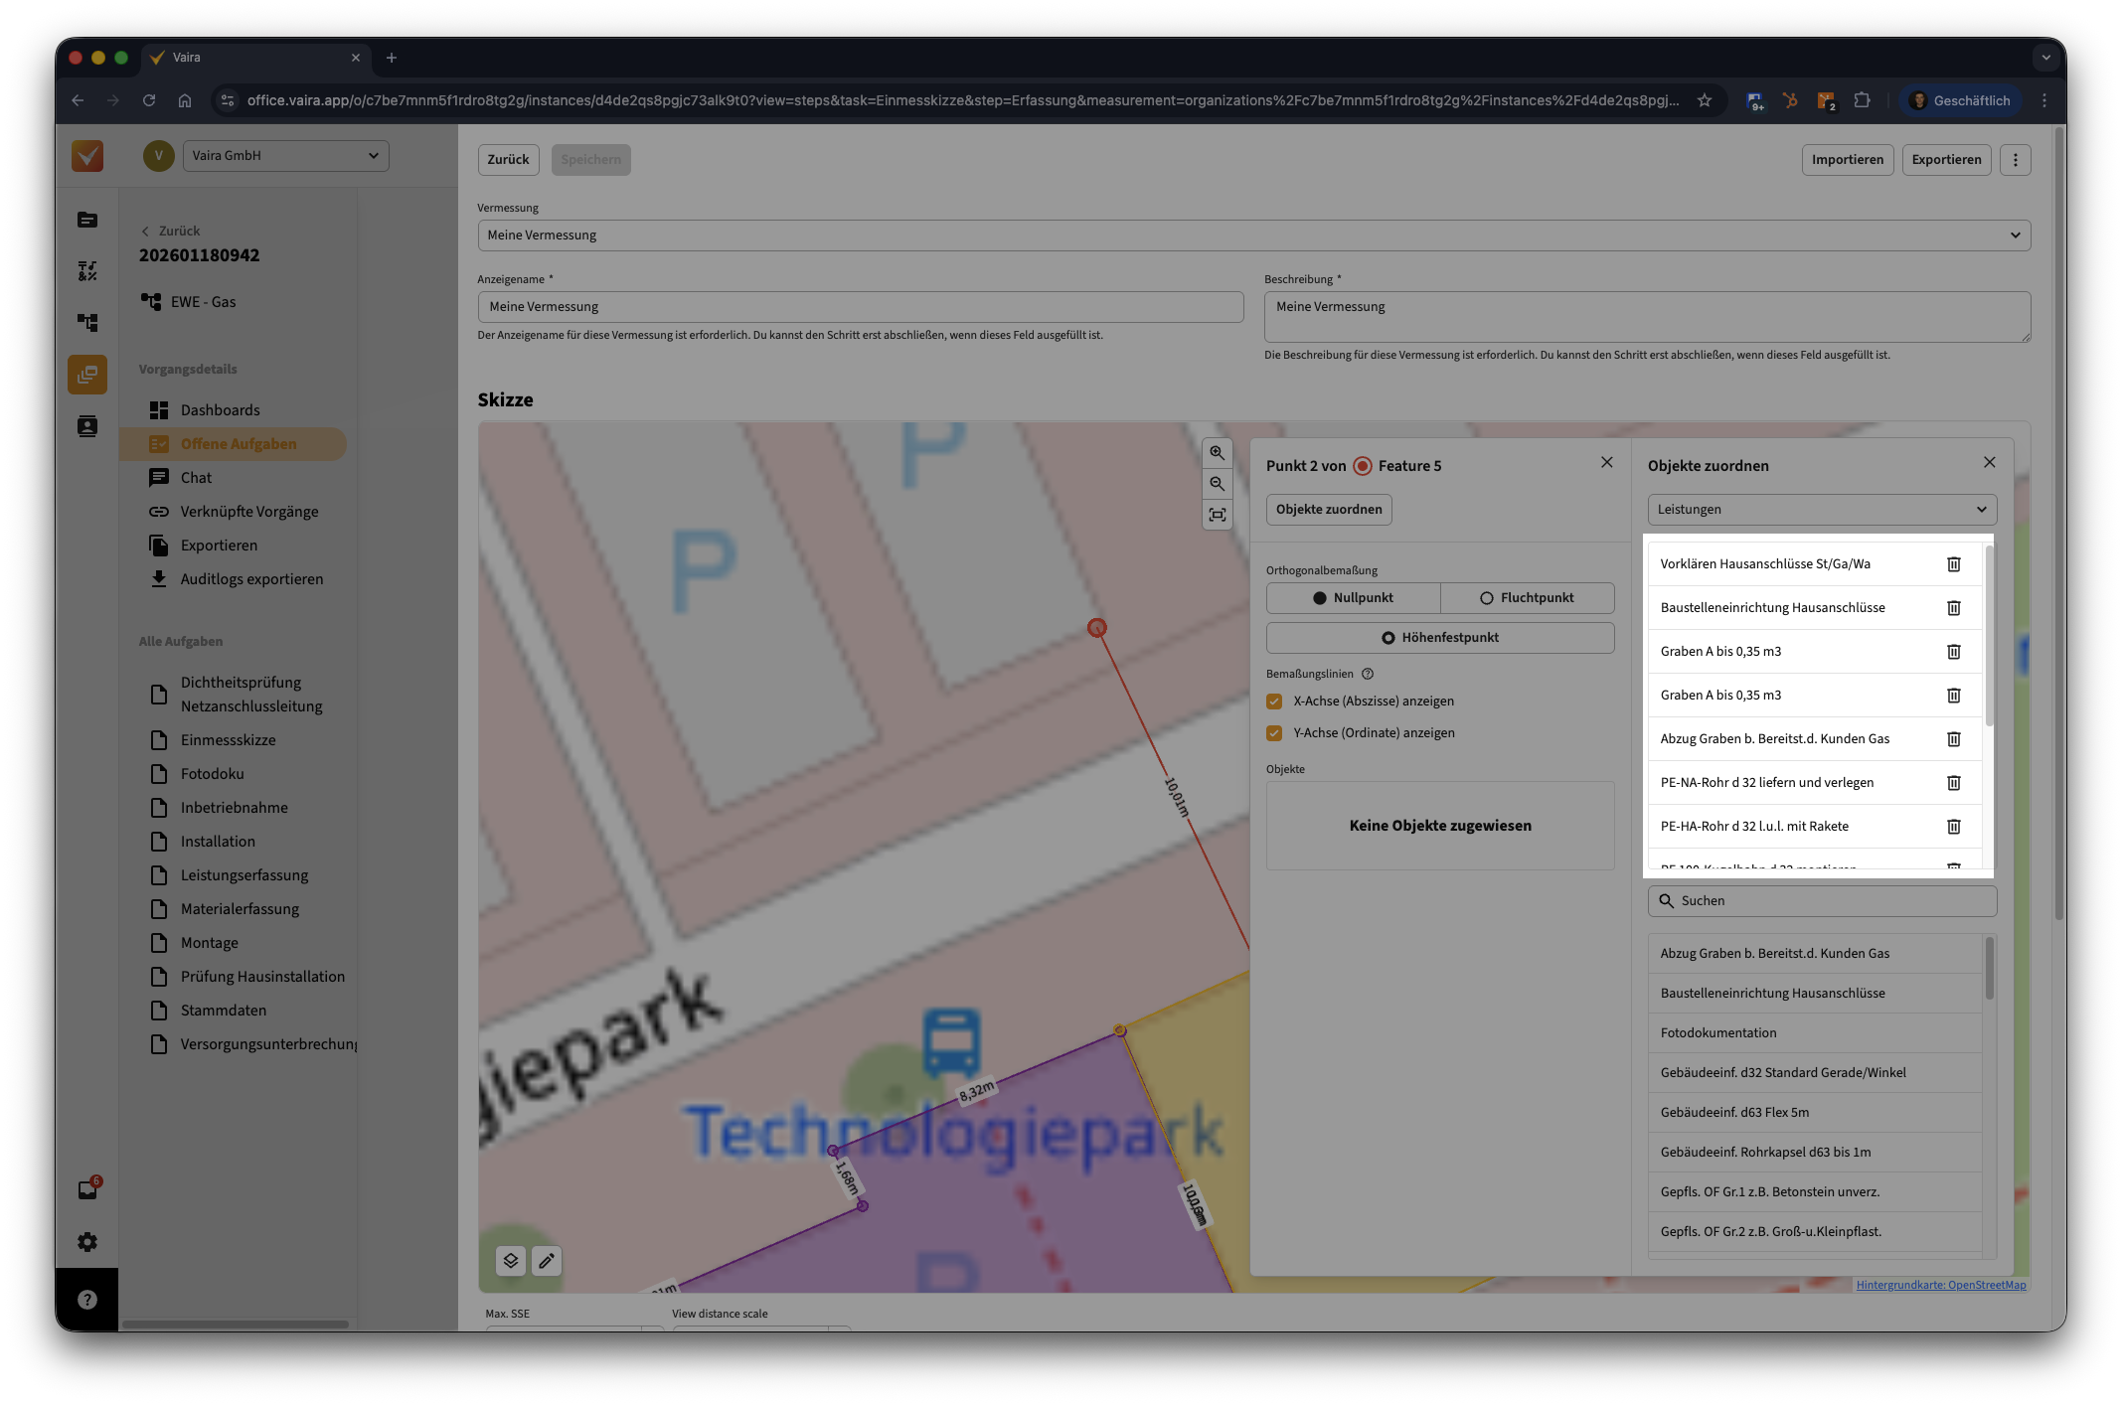
Task: Uncheck X-Achse (Abszisse) anzeigen
Action: pos(1274,702)
